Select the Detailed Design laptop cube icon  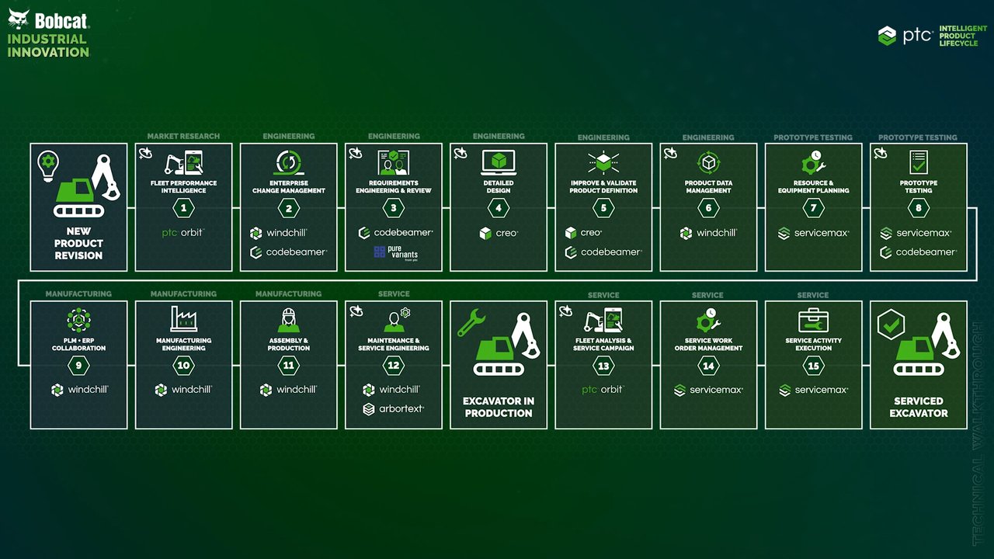tap(499, 162)
